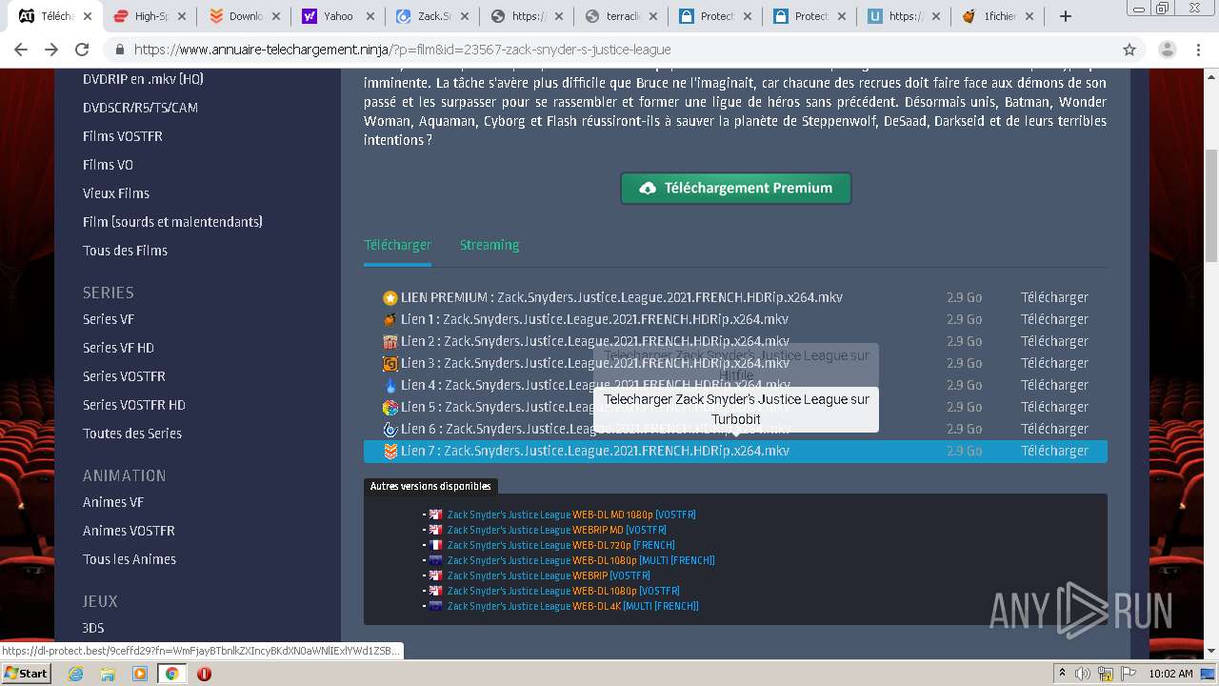Screen dimensions: 1219x686
Task: Open the Tous les Animes sidebar category
Action: coord(130,559)
